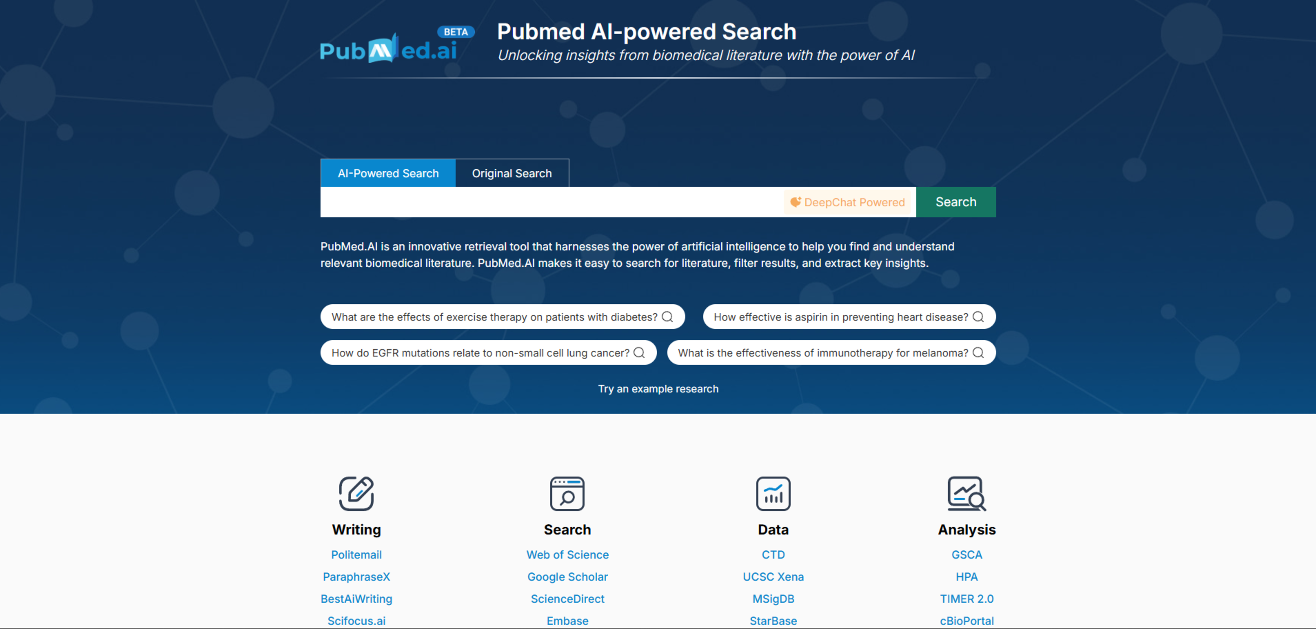Focus the main search input field
The width and height of the screenshot is (1316, 629).
(552, 202)
